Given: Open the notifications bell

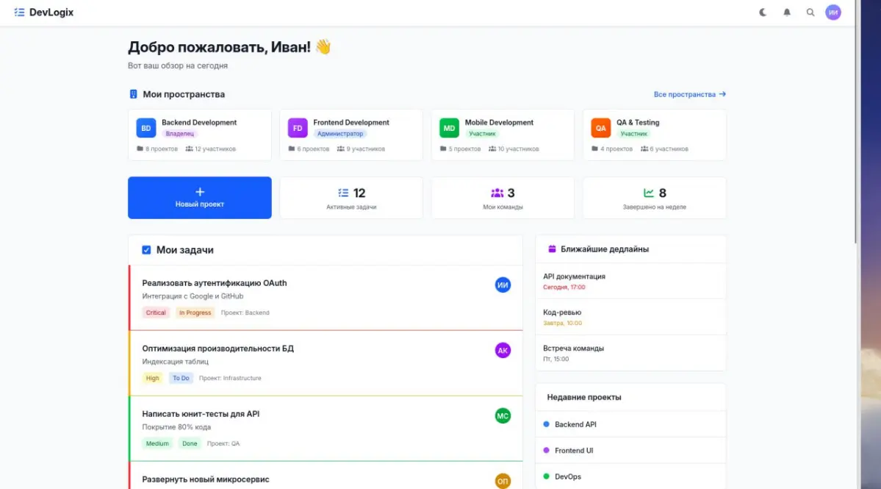Looking at the screenshot, I should click(x=787, y=12).
